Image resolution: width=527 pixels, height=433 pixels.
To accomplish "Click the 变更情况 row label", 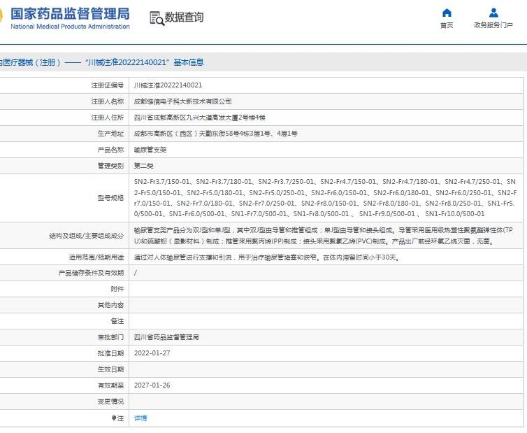I will coord(111,402).
